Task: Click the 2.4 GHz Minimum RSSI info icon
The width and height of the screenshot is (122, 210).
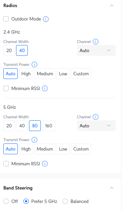Action: coord(45,88)
